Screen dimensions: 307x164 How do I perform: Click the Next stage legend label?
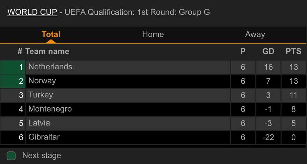point(42,156)
